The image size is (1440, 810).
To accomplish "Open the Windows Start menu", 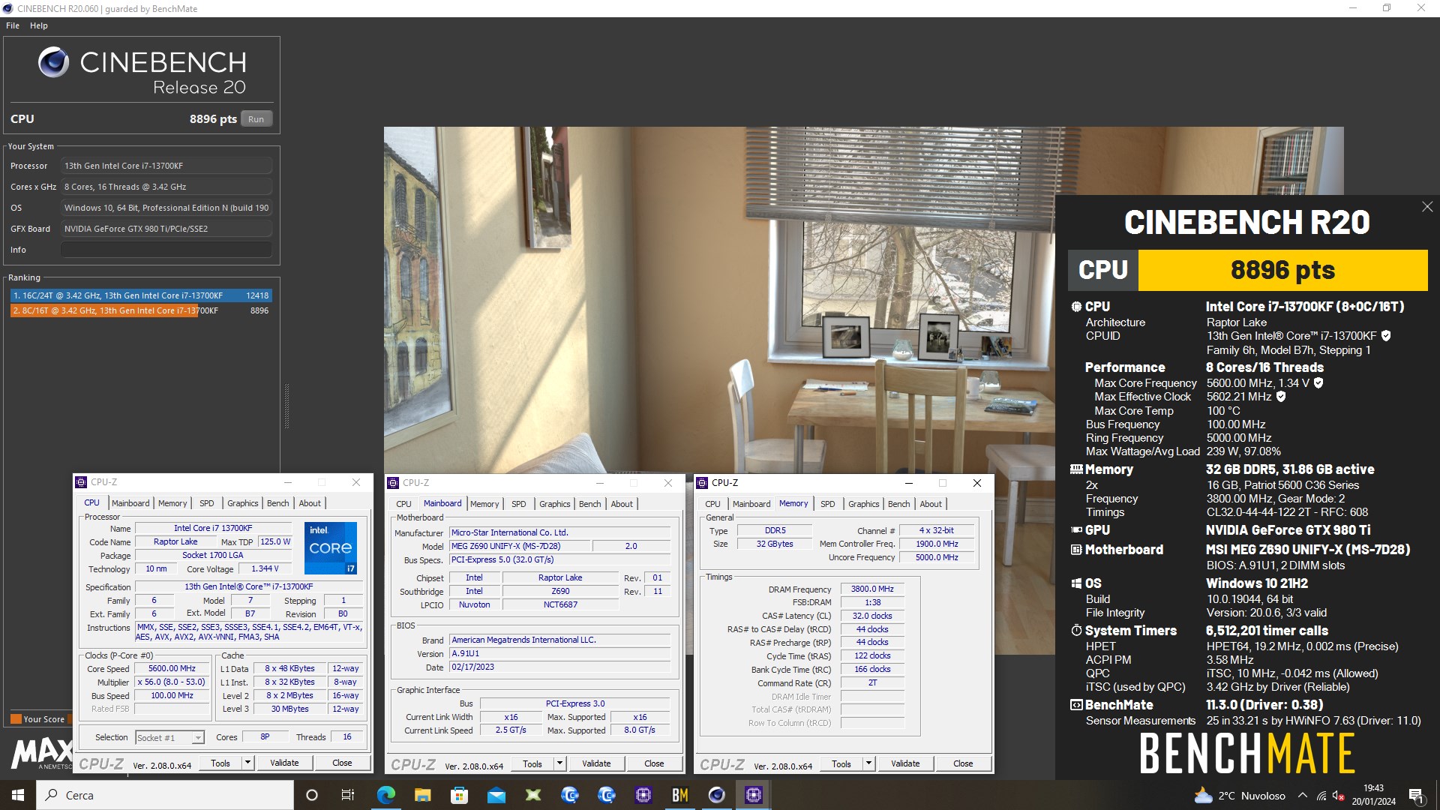I will [x=18, y=795].
